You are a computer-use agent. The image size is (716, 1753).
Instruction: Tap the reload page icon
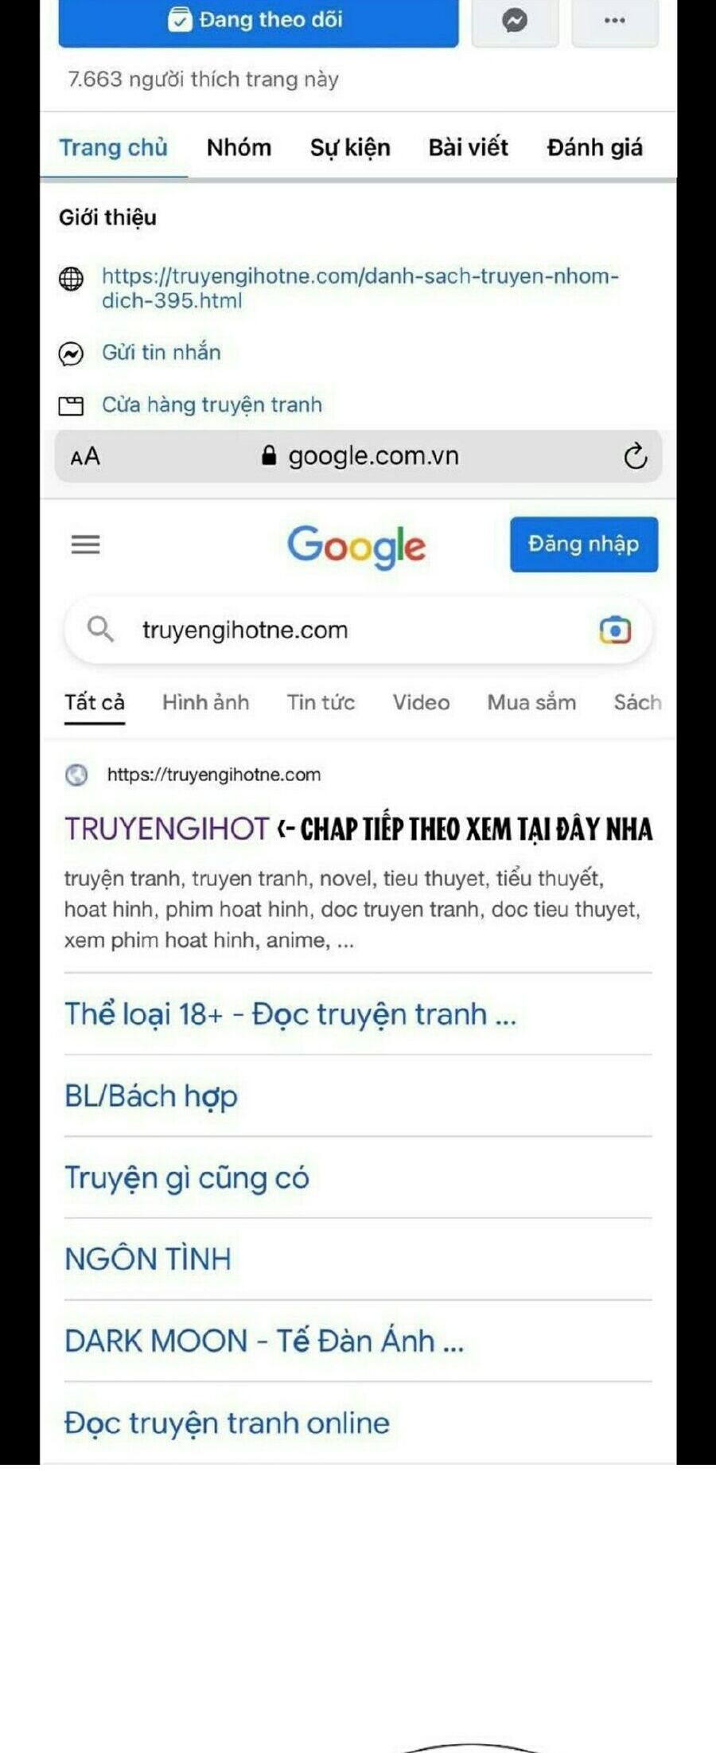click(635, 456)
